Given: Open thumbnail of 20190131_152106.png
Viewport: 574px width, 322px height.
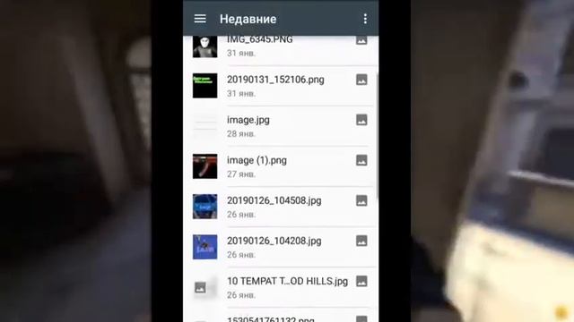Looking at the screenshot, I should coord(205,86).
